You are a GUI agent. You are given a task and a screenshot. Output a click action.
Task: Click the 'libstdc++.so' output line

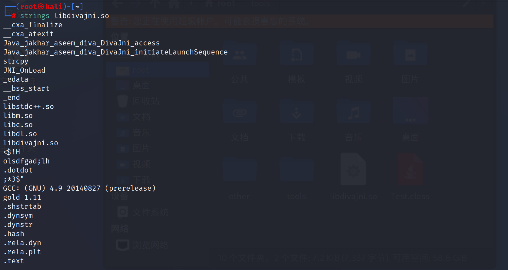point(28,107)
